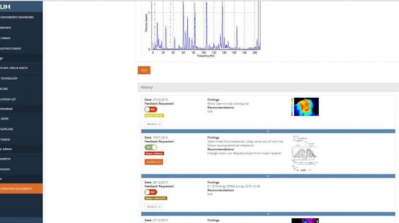Click the History section header
This screenshot has width=399, height=223.
268,88
